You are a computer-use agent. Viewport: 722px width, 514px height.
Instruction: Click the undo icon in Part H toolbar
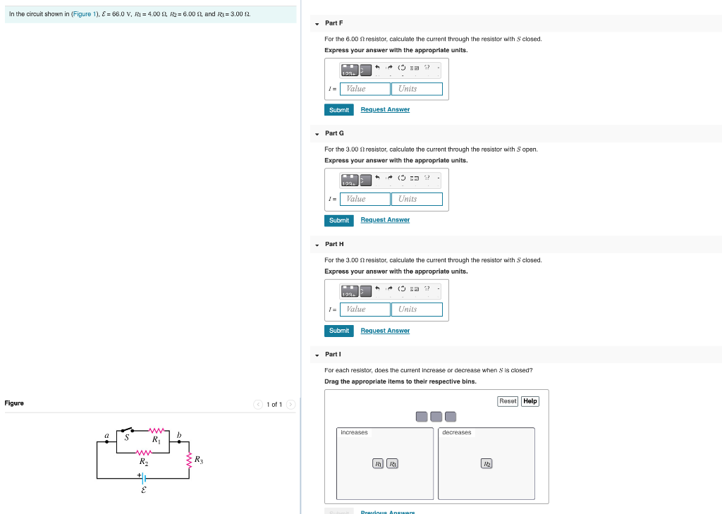(x=377, y=289)
